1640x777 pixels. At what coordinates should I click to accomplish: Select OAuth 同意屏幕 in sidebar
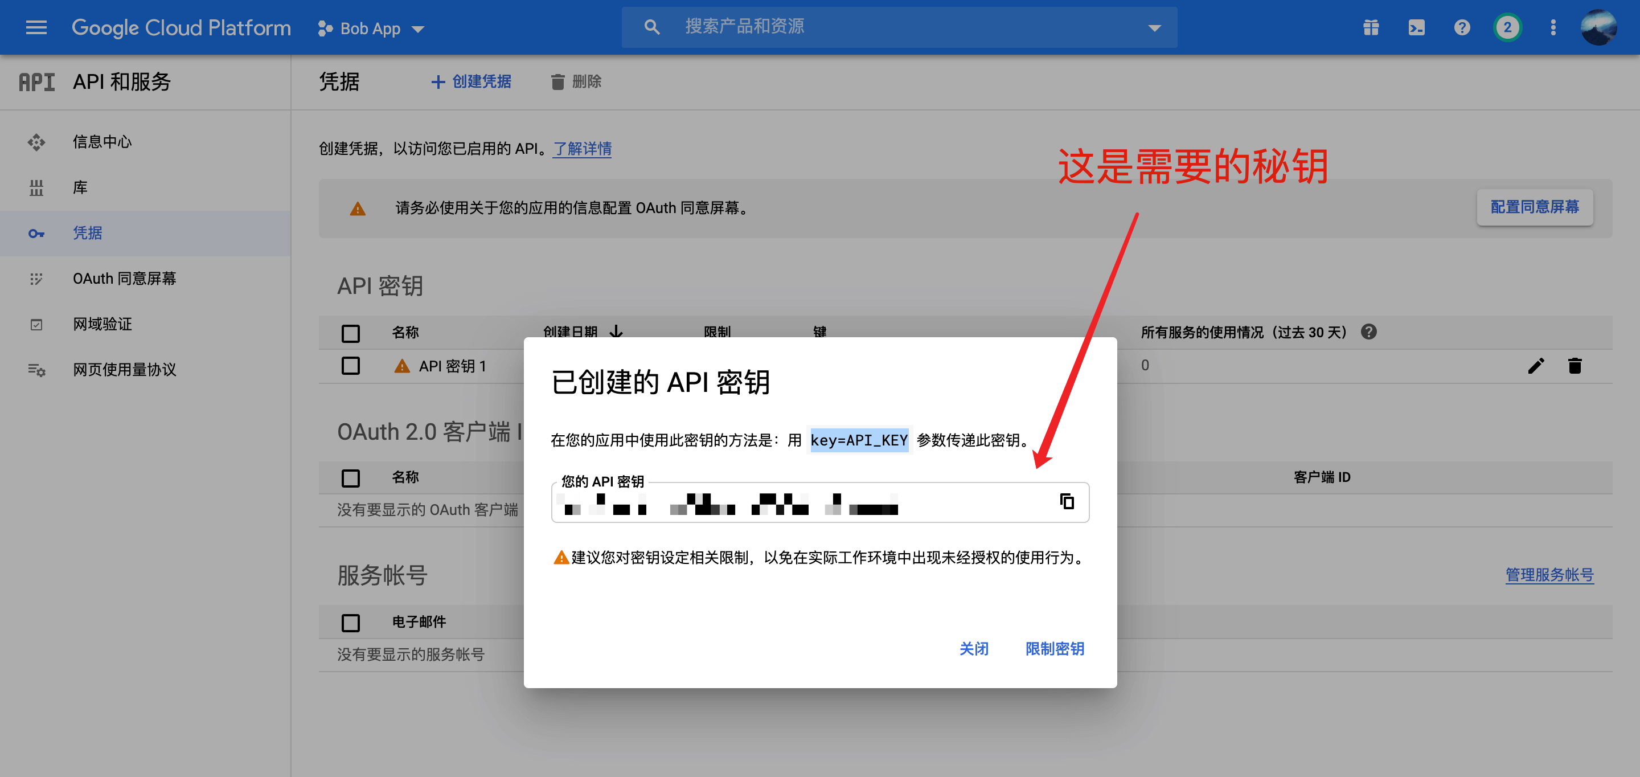pos(145,279)
